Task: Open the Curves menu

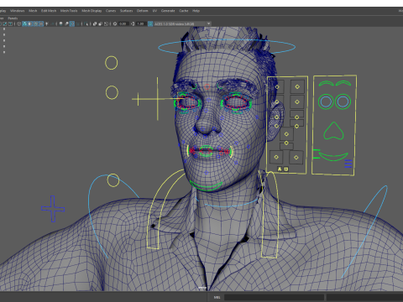Action: [x=111, y=11]
